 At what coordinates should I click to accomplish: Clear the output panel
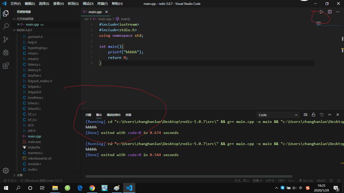[x=305, y=115]
